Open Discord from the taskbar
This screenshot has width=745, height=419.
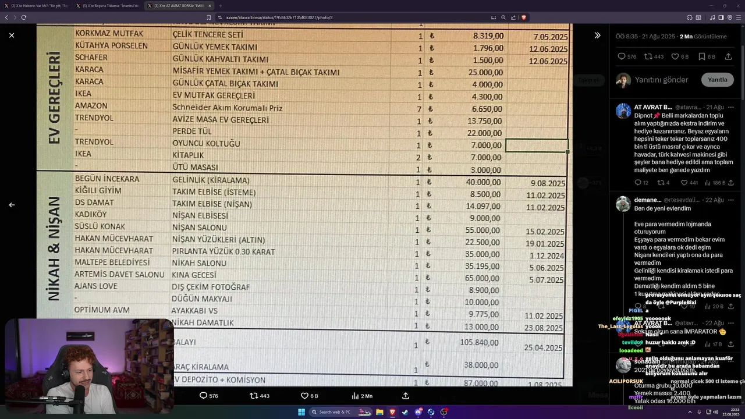pos(418,412)
